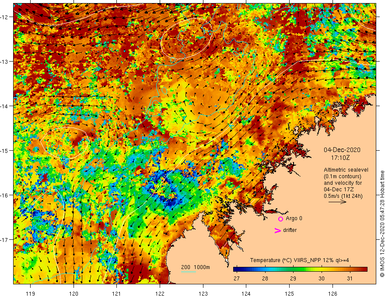Click the '04-Dec 17Z' legend line

(x=339, y=190)
